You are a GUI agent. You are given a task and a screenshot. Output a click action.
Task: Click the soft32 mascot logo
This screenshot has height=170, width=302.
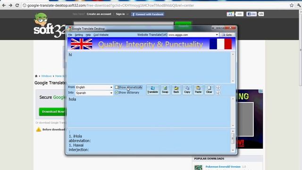coord(41,19)
